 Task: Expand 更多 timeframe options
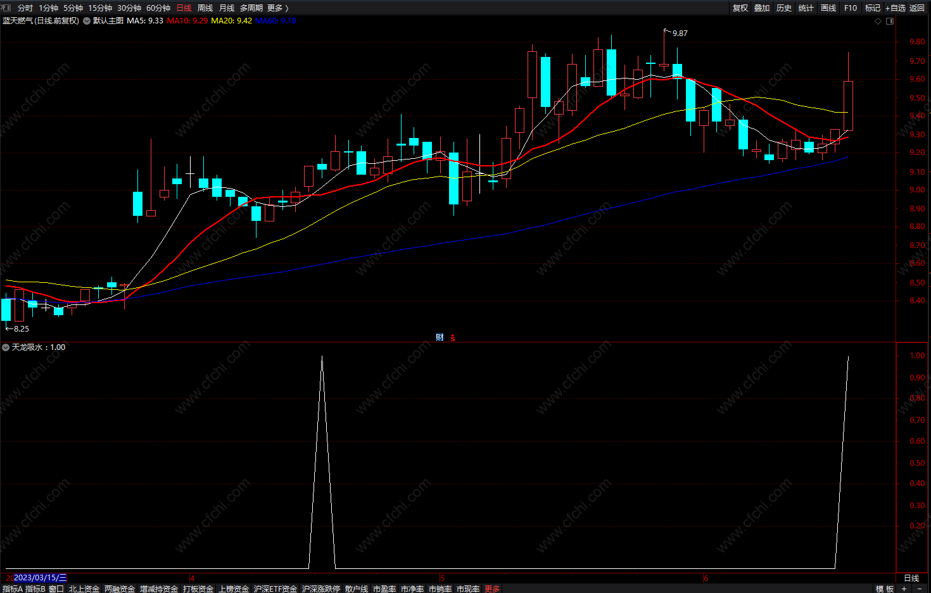pos(277,8)
